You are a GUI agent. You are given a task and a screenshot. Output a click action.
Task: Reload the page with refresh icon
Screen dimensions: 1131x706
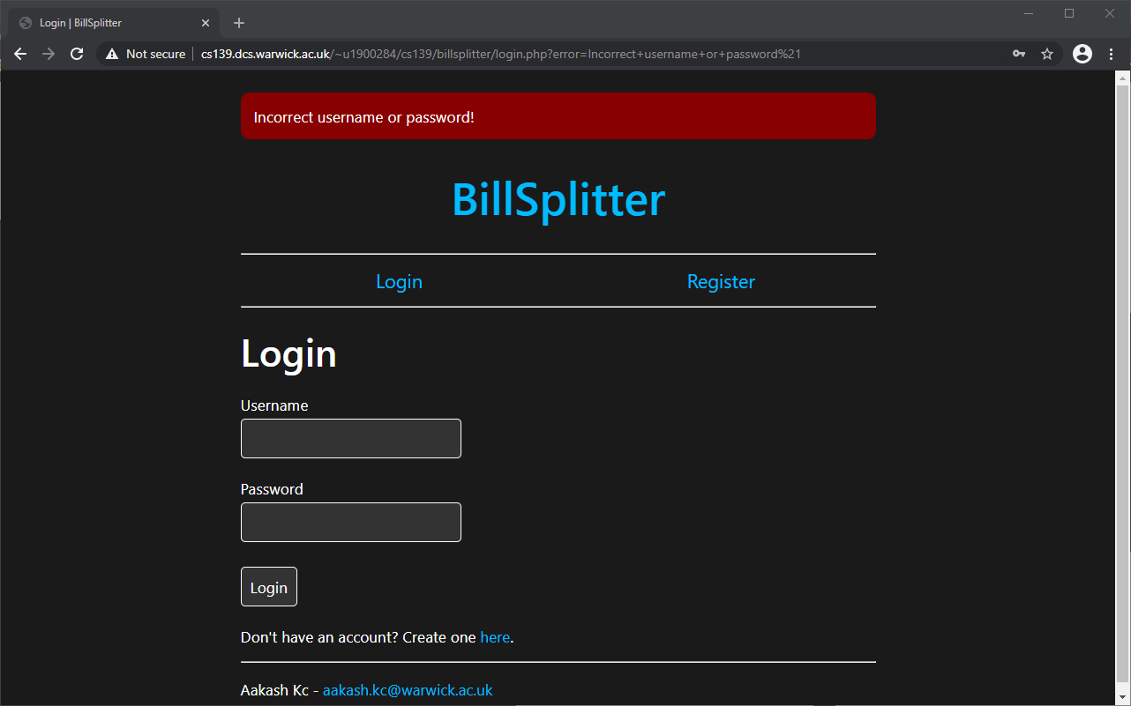coord(77,54)
